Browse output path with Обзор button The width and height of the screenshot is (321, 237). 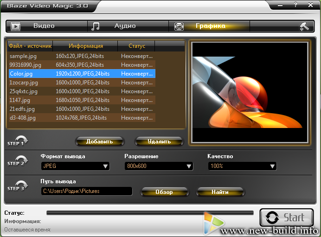(x=164, y=192)
